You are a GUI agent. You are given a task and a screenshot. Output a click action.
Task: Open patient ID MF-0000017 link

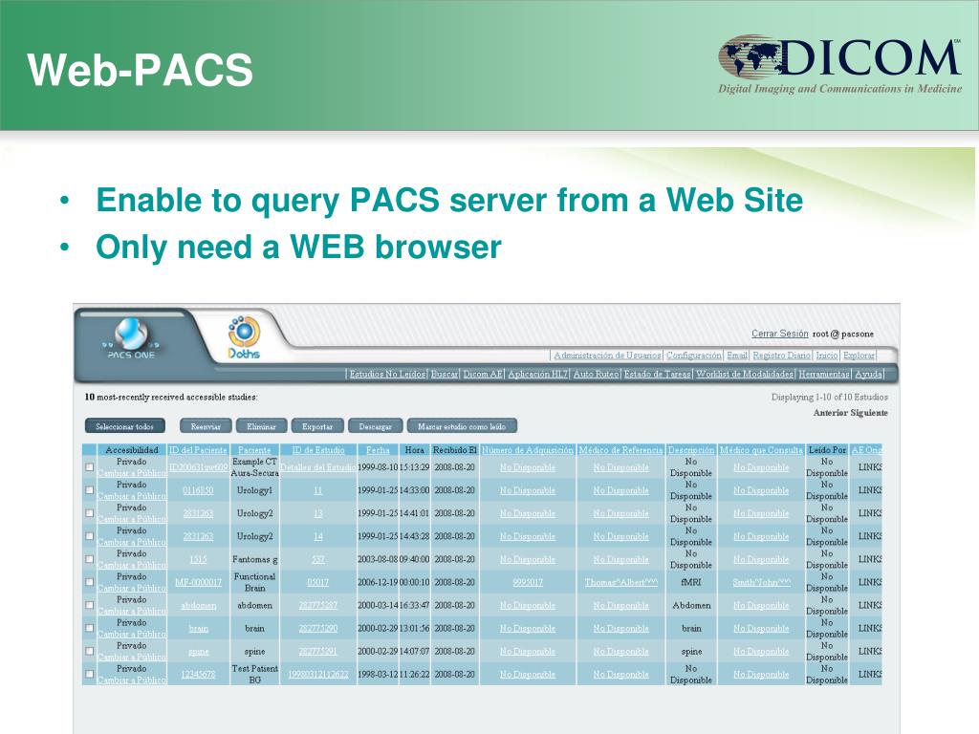(x=198, y=582)
